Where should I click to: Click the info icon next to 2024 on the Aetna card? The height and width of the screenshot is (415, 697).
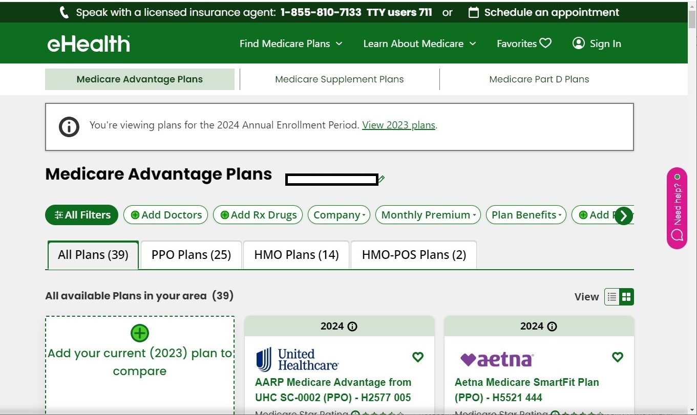pyautogui.click(x=552, y=326)
